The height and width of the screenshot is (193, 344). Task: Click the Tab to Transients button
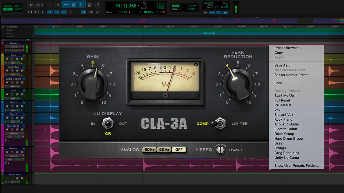50,12
